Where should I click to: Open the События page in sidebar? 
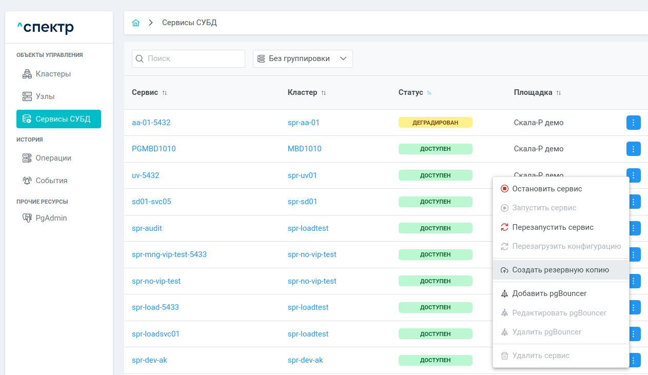51,181
